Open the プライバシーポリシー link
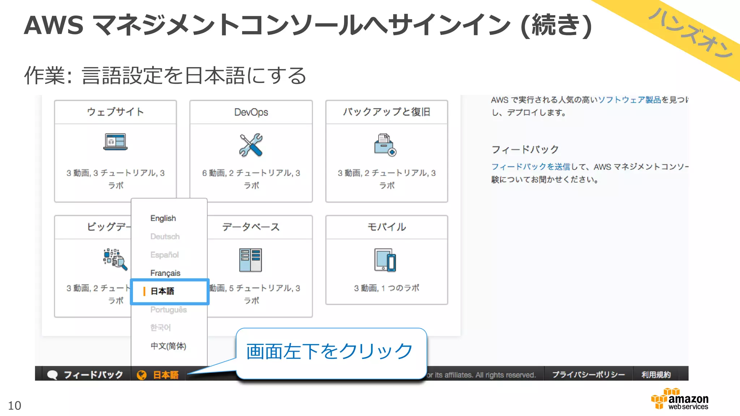Screen dimensions: 740x416 [x=588, y=375]
